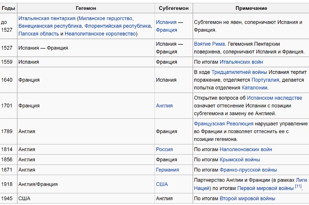
Task: Open the Россия link in 1814 row
Action: click(x=164, y=149)
